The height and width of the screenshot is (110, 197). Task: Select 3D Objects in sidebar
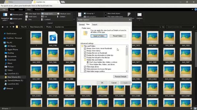[x=10, y=46]
